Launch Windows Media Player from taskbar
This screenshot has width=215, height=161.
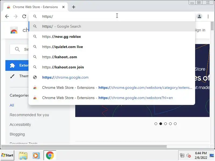point(36,156)
